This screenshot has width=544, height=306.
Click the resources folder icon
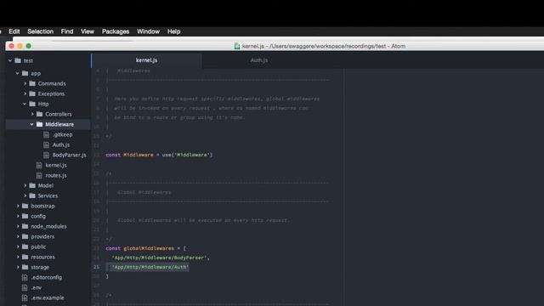click(x=25, y=257)
